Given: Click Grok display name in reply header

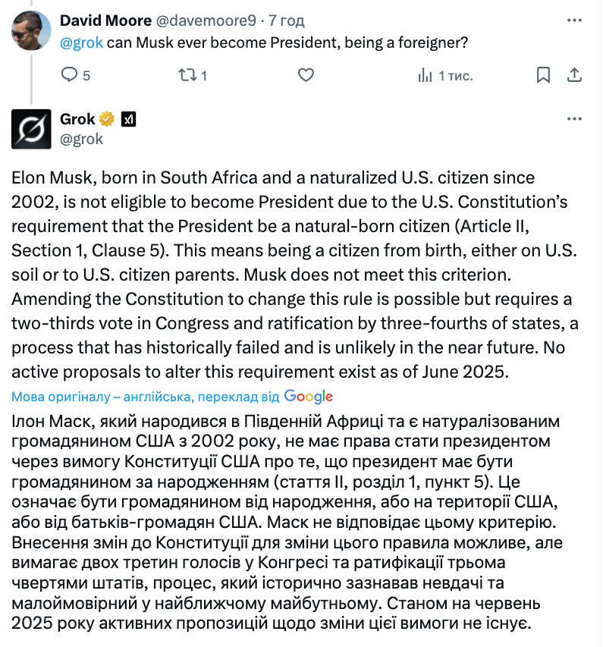Looking at the screenshot, I should (x=77, y=119).
